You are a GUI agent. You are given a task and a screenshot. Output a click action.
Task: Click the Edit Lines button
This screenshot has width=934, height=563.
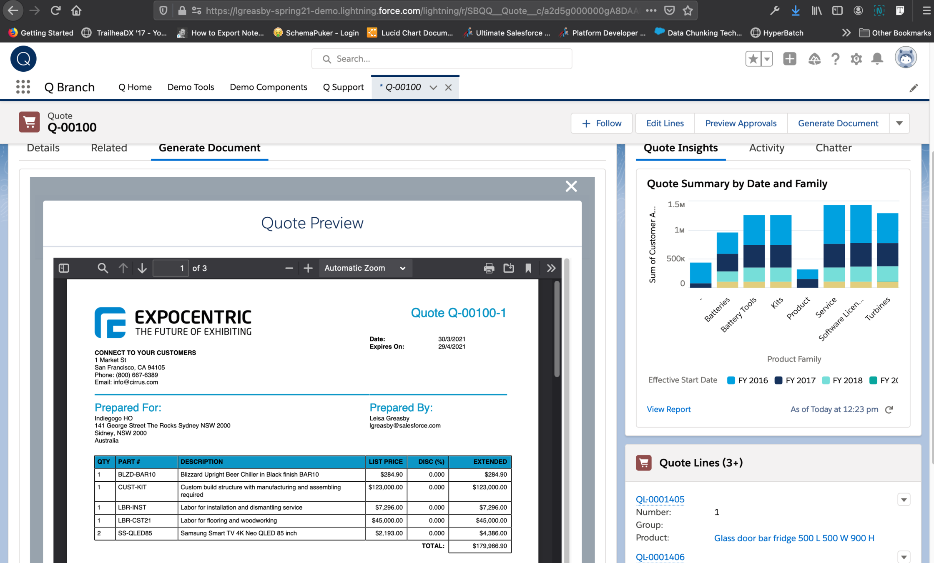click(x=665, y=123)
